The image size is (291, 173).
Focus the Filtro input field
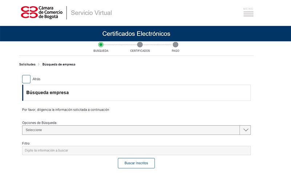click(136, 151)
